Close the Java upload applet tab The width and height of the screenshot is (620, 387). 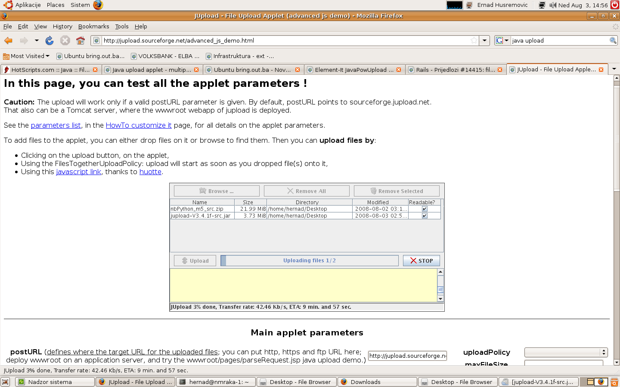(x=196, y=70)
